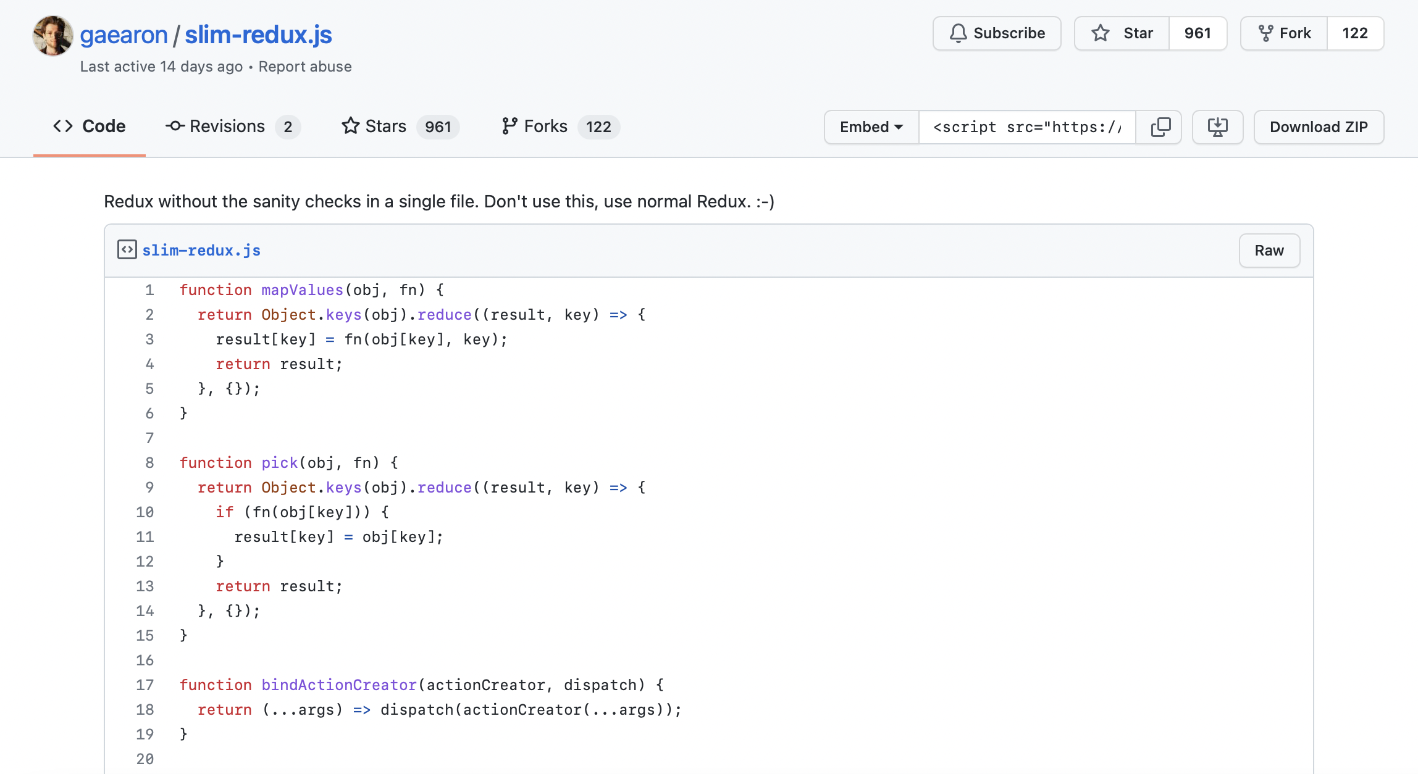
Task: Expand the Embed dropdown
Action: 871,127
